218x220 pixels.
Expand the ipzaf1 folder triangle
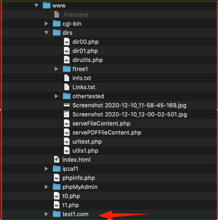coord(46,169)
